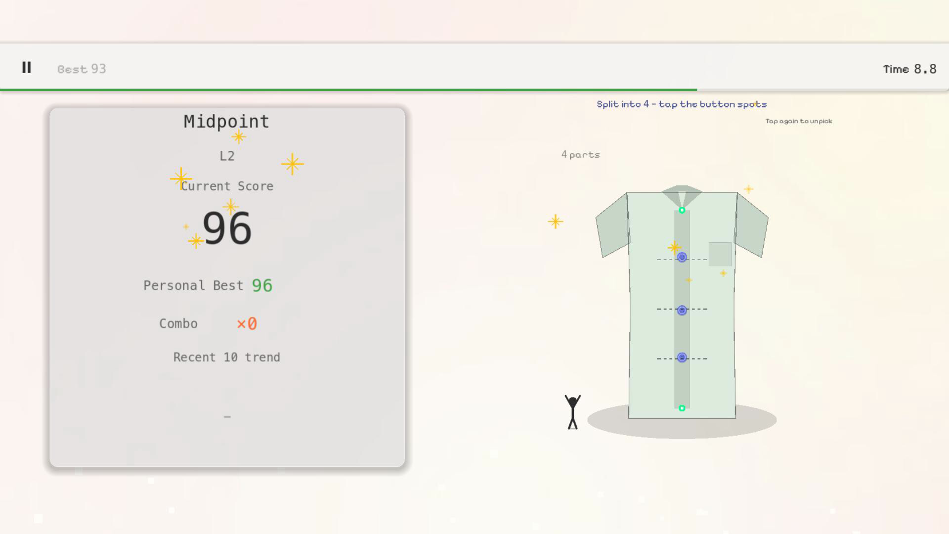Click the green marker at the shirt hem
Image resolution: width=949 pixels, height=534 pixels.
pos(682,408)
